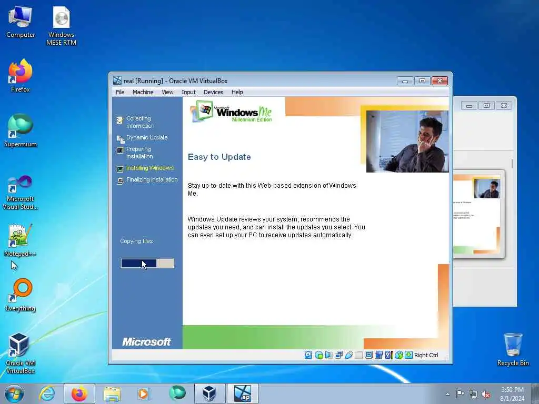The height and width of the screenshot is (404, 539).
Task: Open Supermium from the taskbar
Action: (x=177, y=393)
